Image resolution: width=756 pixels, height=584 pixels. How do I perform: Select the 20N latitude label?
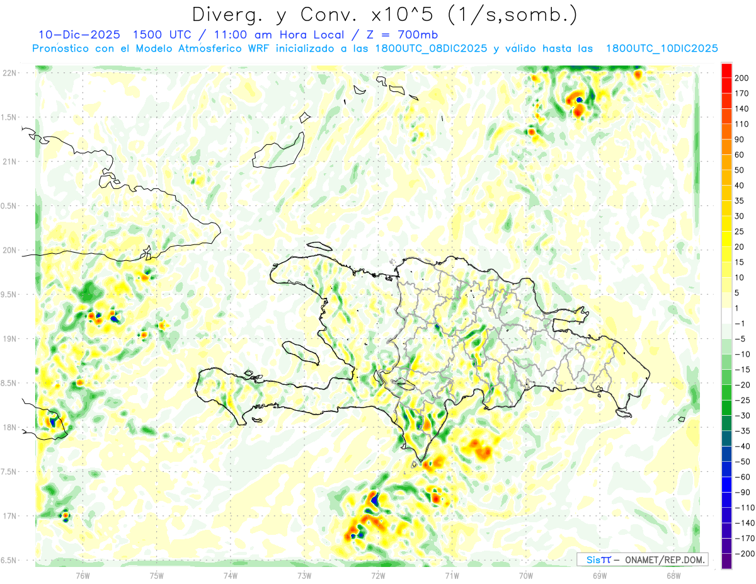(x=9, y=250)
